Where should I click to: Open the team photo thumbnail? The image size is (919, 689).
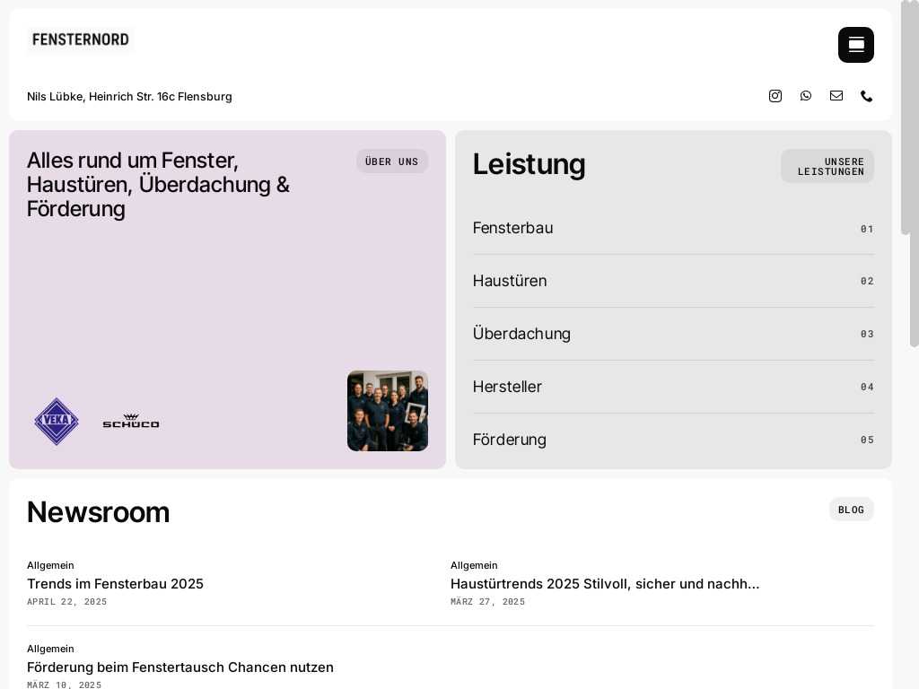tap(388, 411)
